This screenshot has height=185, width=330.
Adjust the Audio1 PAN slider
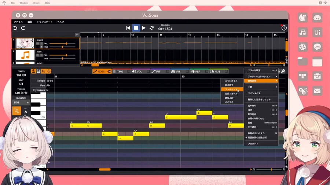coord(62,58)
